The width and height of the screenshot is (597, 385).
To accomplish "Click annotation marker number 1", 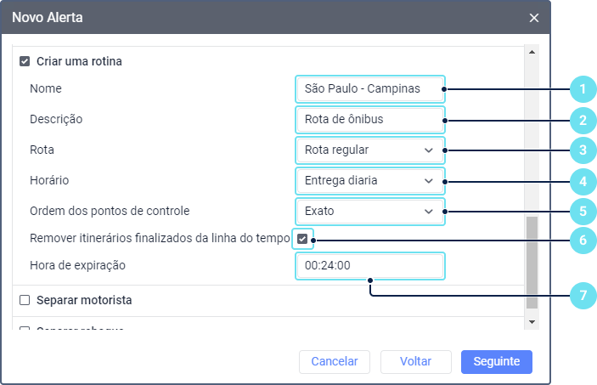I will click(x=582, y=88).
